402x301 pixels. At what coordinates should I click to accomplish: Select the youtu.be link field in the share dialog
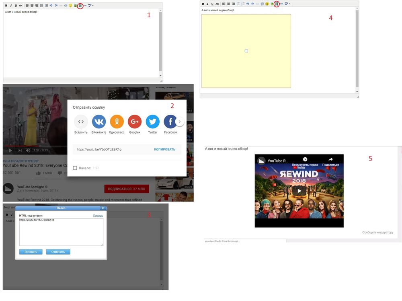tap(99, 149)
